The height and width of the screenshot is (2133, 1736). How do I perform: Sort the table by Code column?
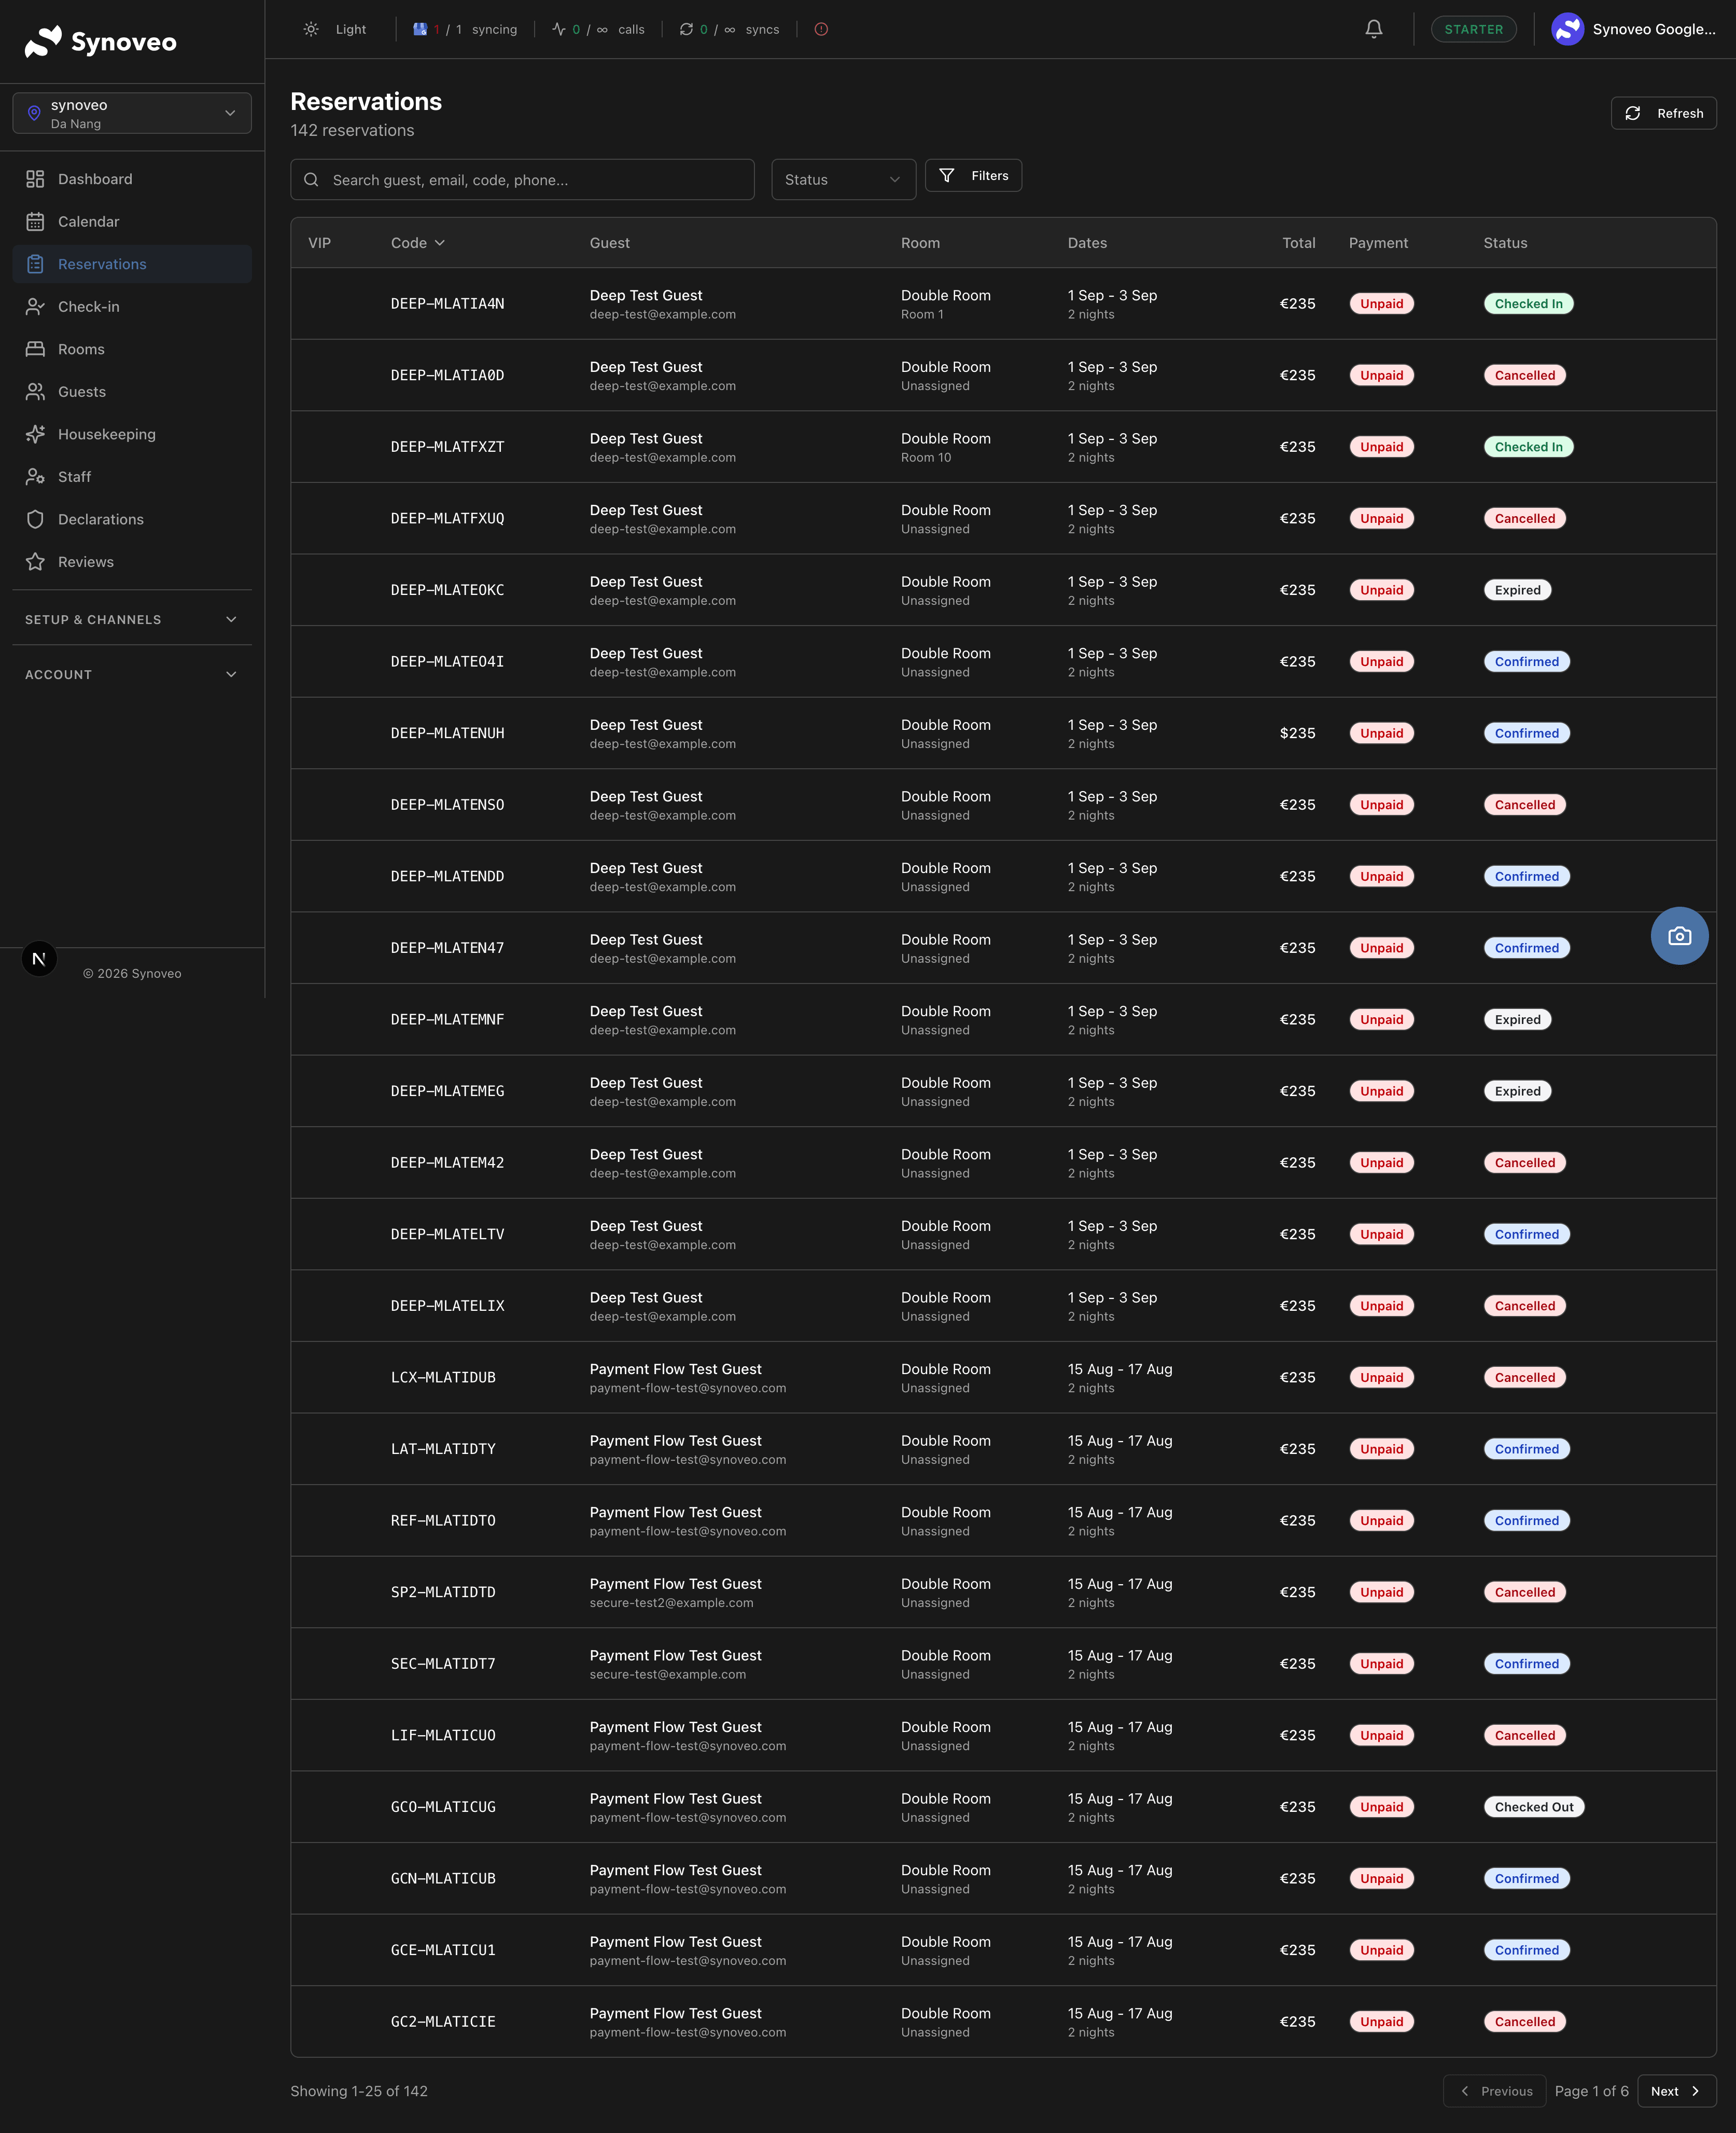coord(417,243)
